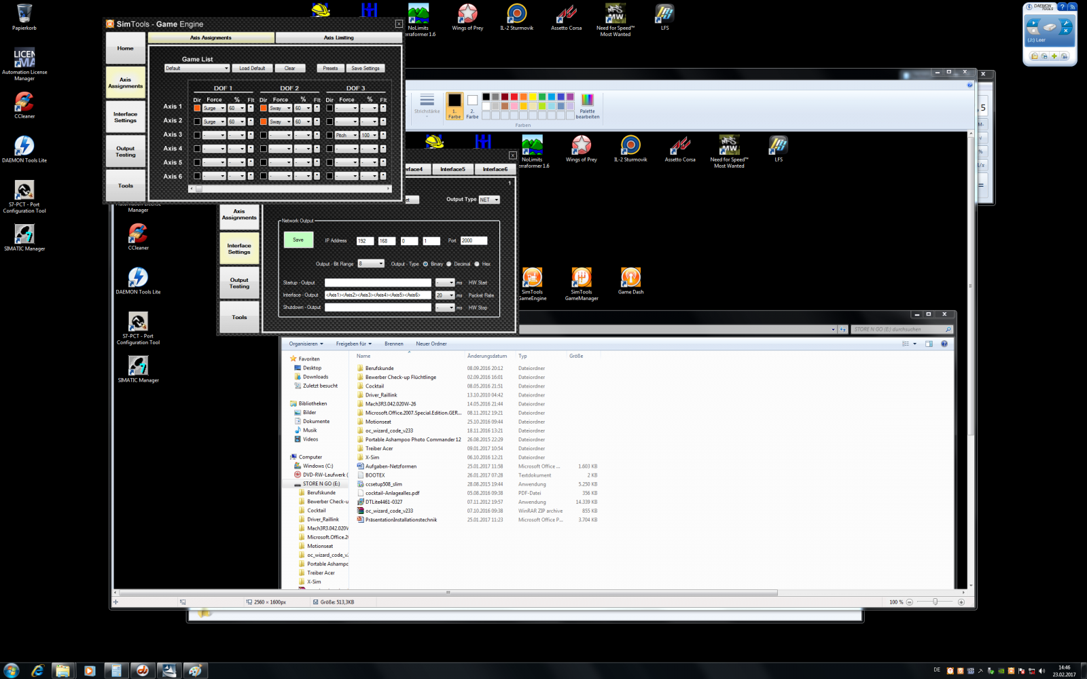Open the Strichstärke line width tool in Paint
Viewport: 1087px width, 679px height.
pyautogui.click(x=427, y=104)
